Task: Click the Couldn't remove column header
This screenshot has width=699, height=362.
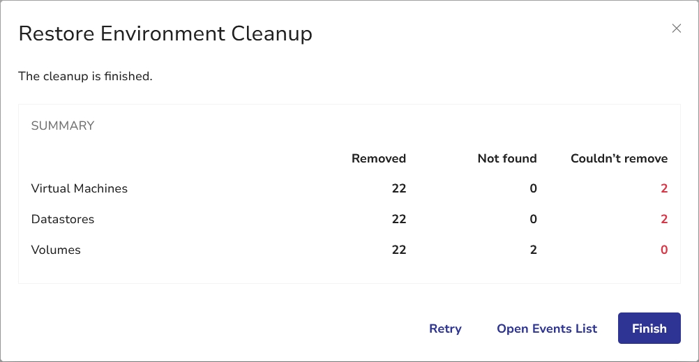Action: pos(619,158)
